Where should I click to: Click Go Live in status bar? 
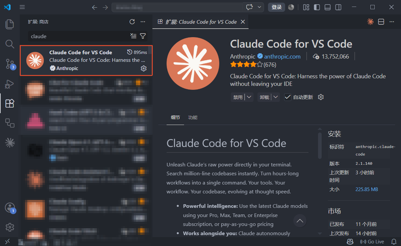[x=372, y=241]
